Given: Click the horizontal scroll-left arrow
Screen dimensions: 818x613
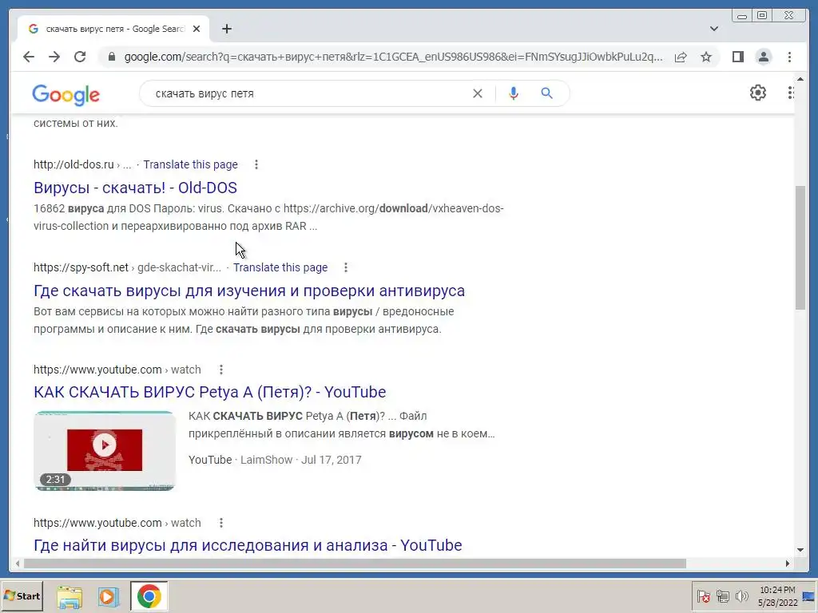Looking at the screenshot, I should [18, 564].
